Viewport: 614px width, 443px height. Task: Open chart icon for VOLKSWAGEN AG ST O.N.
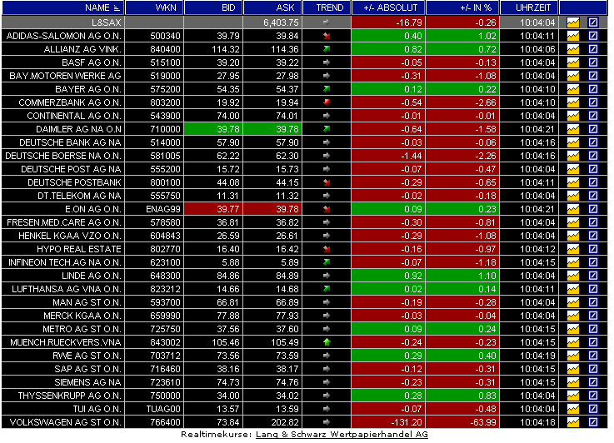click(573, 422)
